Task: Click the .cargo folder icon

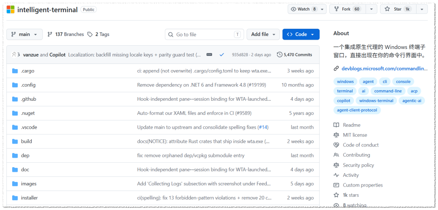Action: [15, 71]
